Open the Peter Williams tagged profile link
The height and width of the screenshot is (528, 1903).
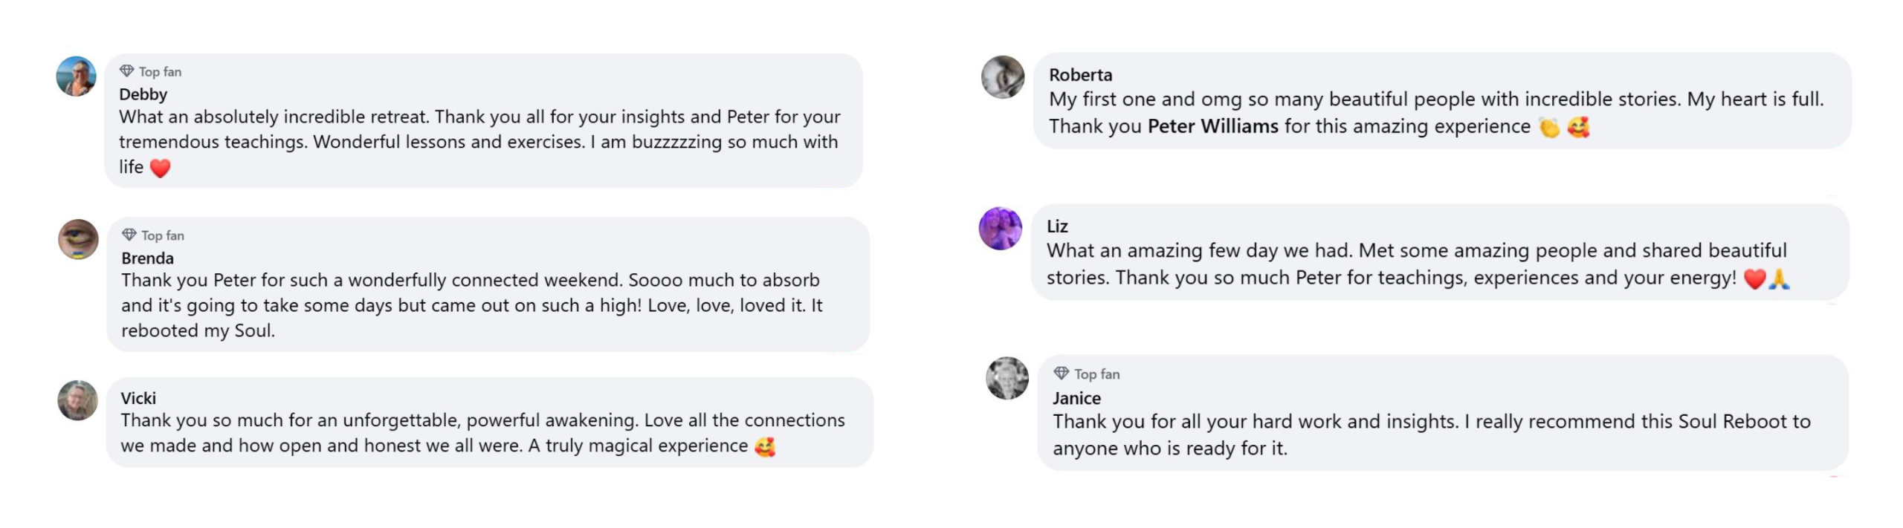click(x=1212, y=126)
